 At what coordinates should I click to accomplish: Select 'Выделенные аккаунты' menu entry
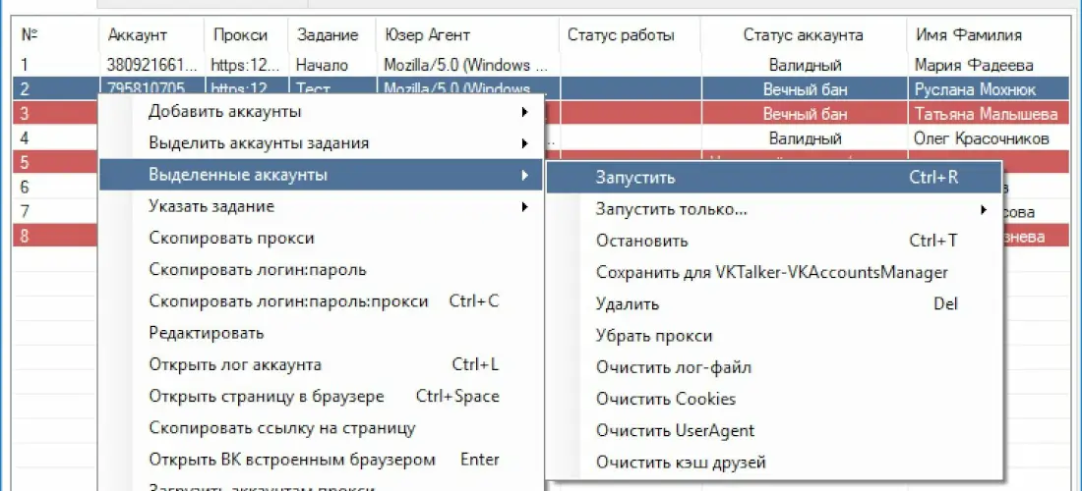click(x=322, y=175)
